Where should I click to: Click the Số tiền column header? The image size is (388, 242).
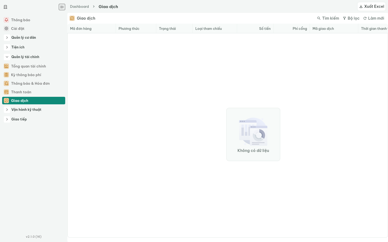255,29
